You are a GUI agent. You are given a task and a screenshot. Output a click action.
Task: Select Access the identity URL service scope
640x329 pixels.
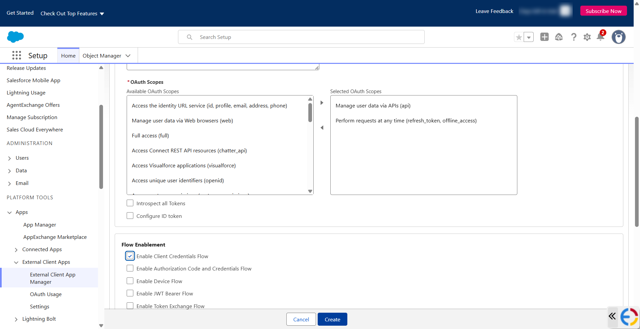tap(209, 106)
